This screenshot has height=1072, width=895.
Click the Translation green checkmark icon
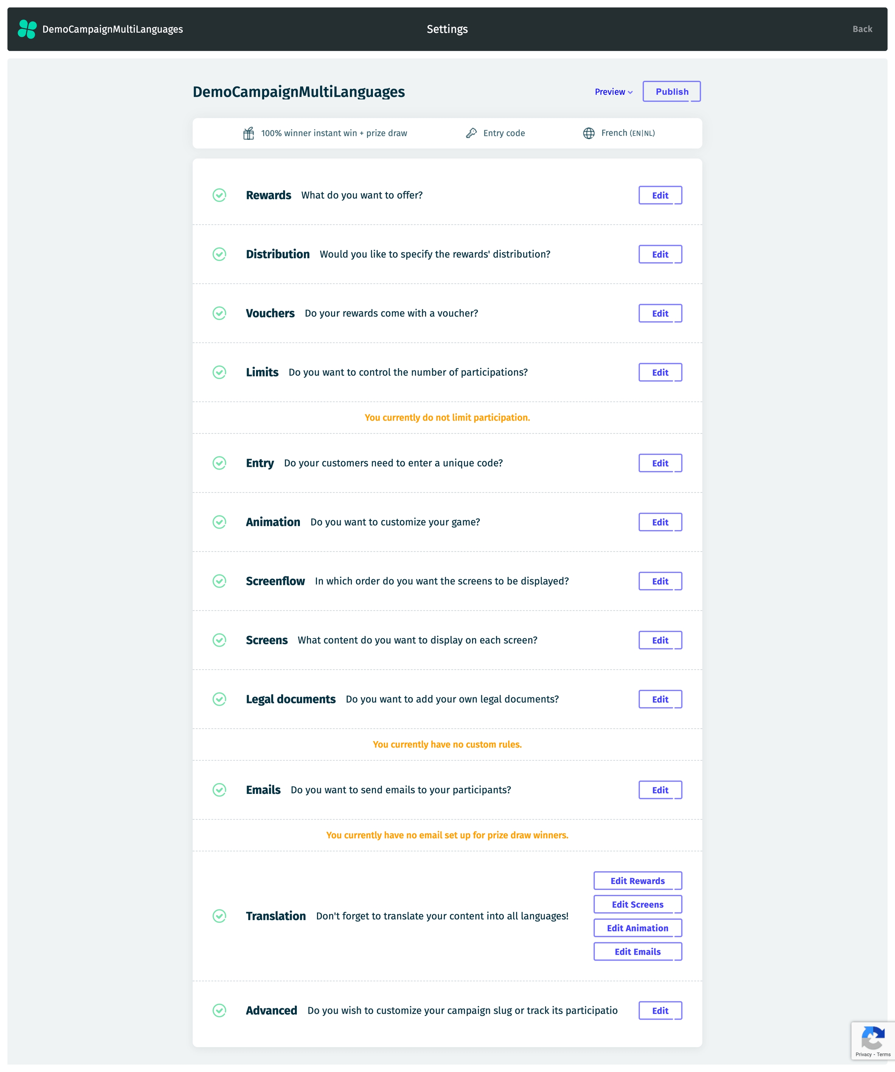point(219,916)
